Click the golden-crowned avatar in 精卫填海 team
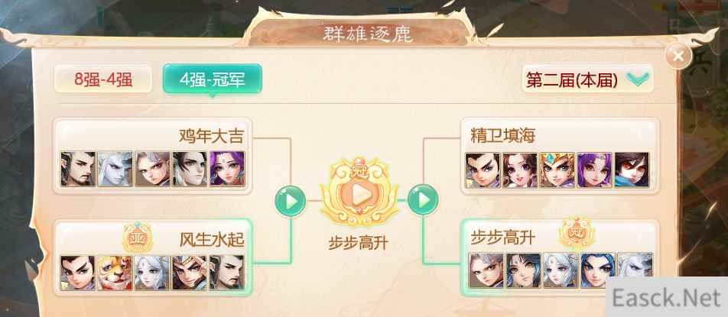Image resolution: width=728 pixels, height=317 pixels. pos(557,170)
